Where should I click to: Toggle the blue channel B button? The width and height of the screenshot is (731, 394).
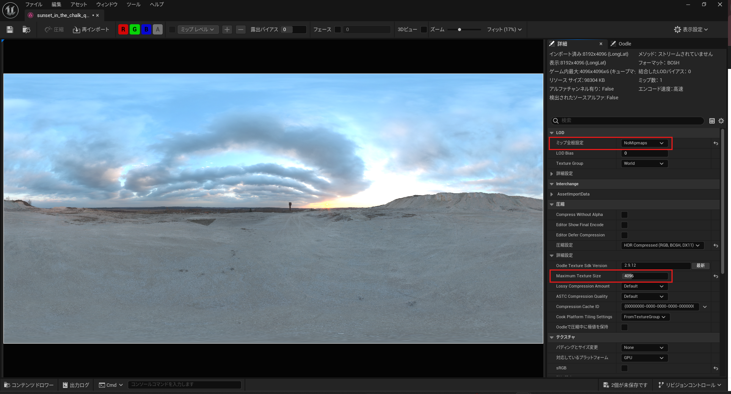click(146, 30)
